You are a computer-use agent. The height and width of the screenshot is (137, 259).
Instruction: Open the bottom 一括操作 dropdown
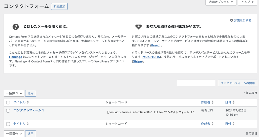click(x=14, y=134)
